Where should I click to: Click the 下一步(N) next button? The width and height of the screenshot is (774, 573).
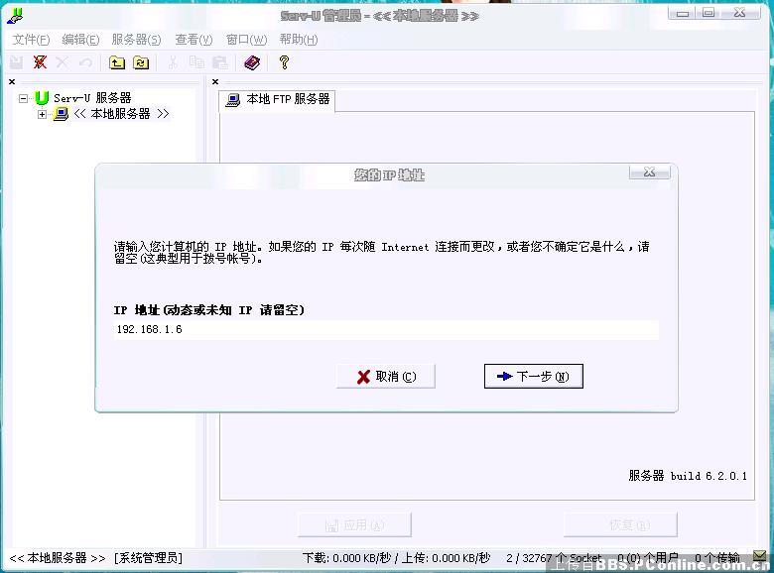click(x=533, y=377)
